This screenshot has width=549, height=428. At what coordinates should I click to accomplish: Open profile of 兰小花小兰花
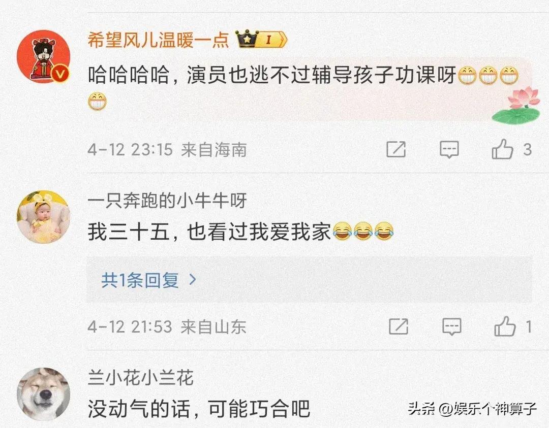(141, 377)
